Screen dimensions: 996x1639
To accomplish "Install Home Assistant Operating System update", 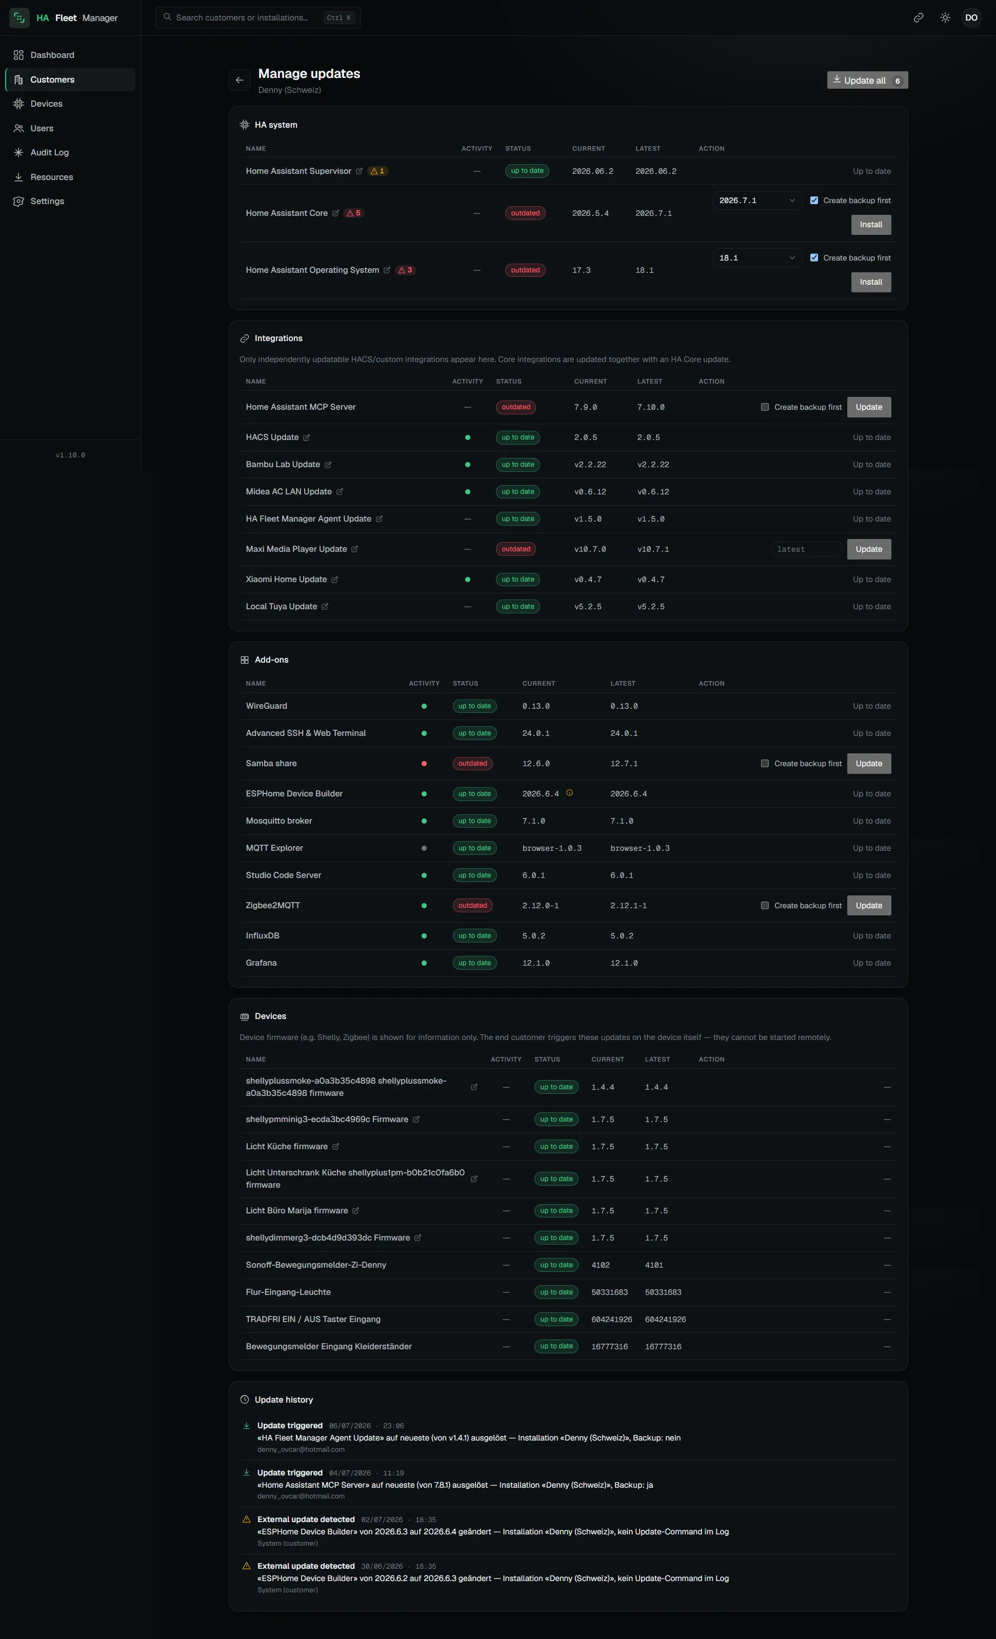I will [871, 282].
